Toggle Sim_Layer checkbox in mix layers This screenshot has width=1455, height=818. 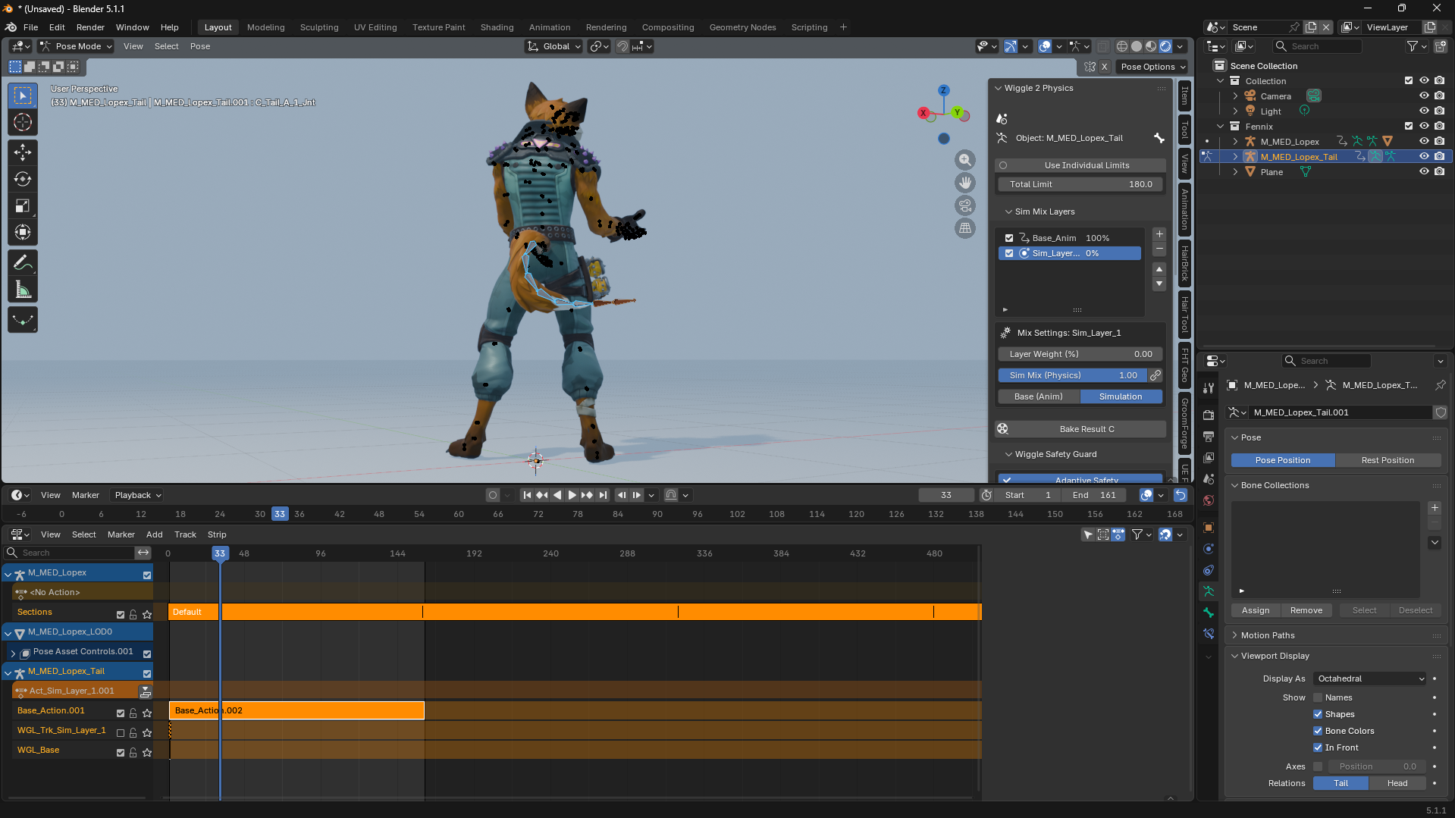[1009, 253]
